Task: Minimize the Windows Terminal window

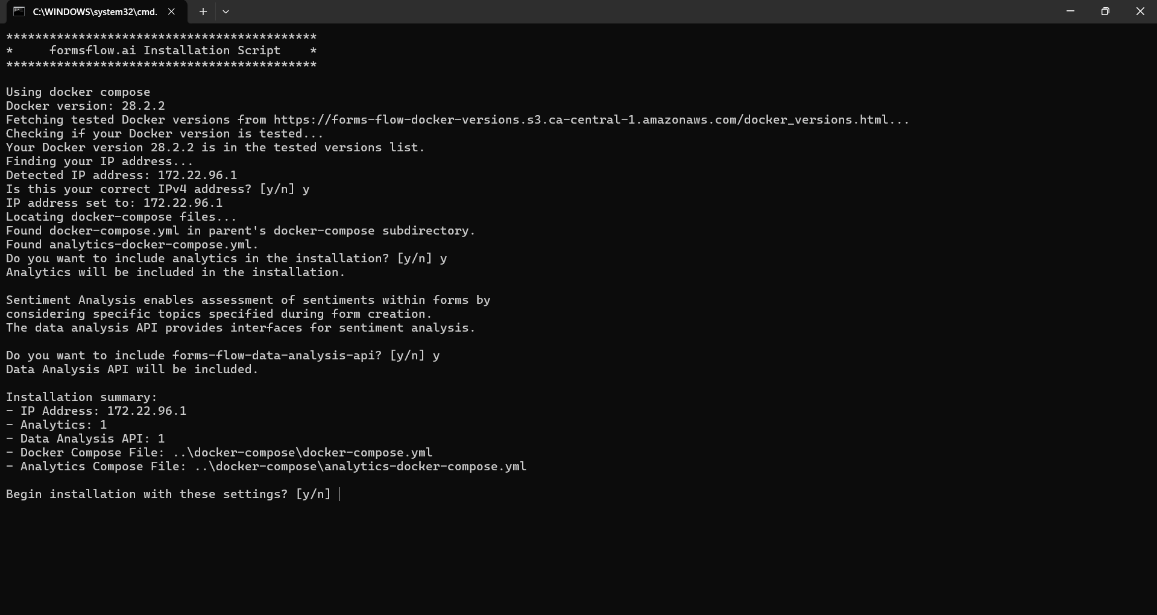Action: pyautogui.click(x=1070, y=11)
